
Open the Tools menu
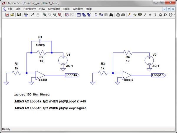pyautogui.click(x=66, y=9)
